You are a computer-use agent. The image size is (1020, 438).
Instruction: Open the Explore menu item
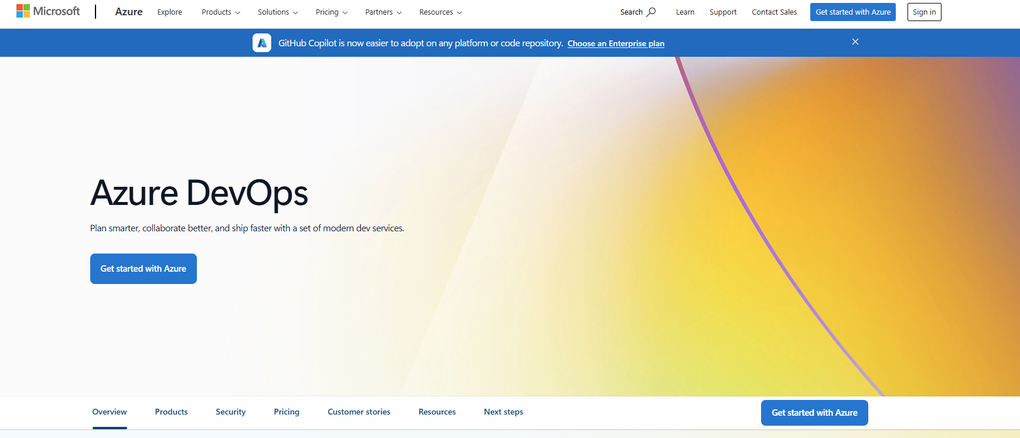[170, 12]
